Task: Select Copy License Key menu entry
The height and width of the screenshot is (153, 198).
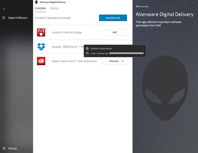Action: coord(115,53)
